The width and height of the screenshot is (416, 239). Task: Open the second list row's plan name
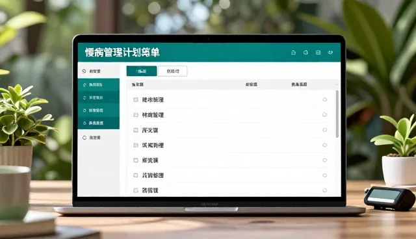[x=153, y=115]
